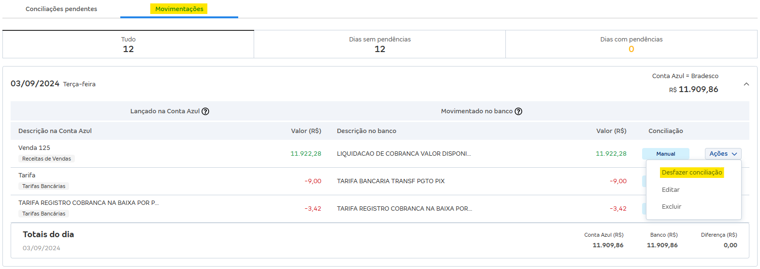Image resolution: width=760 pixels, height=269 pixels.
Task: Show the Tudo filter with 12 days
Action: tap(129, 44)
